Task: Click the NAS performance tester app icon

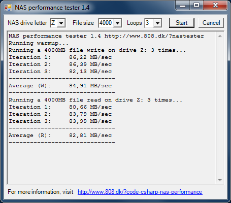Action: (8, 8)
